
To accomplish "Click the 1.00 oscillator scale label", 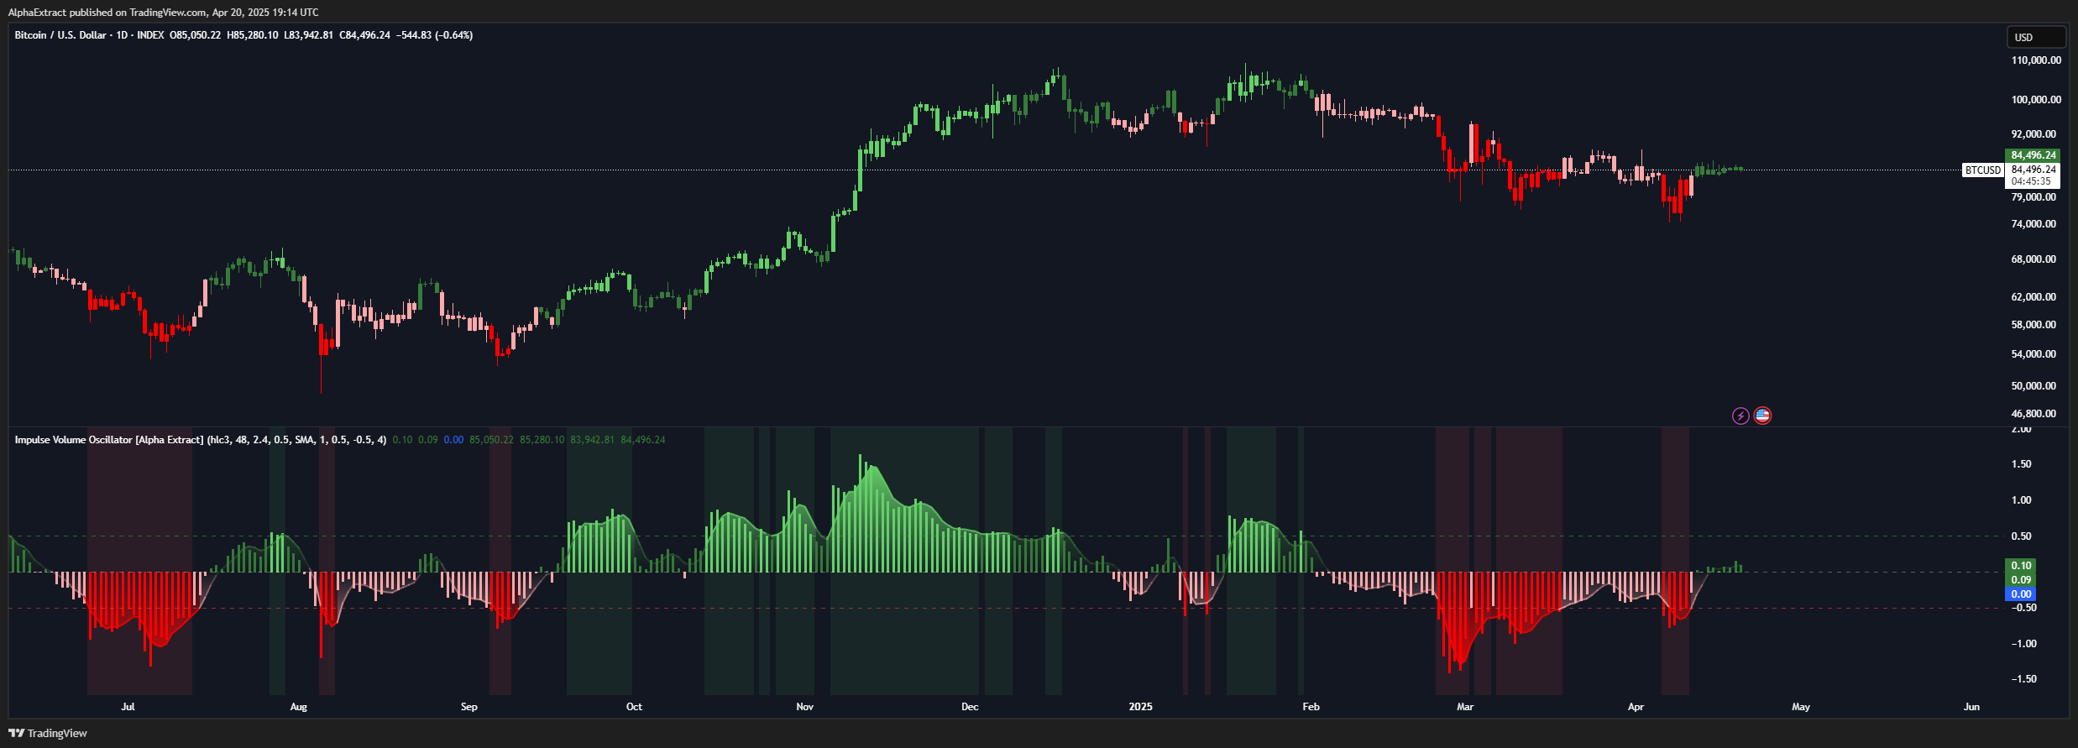I will click(2021, 500).
